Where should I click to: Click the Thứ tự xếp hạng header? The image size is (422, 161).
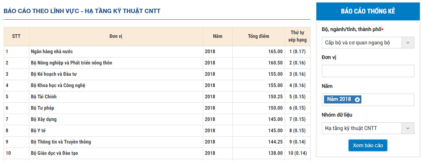click(x=297, y=36)
